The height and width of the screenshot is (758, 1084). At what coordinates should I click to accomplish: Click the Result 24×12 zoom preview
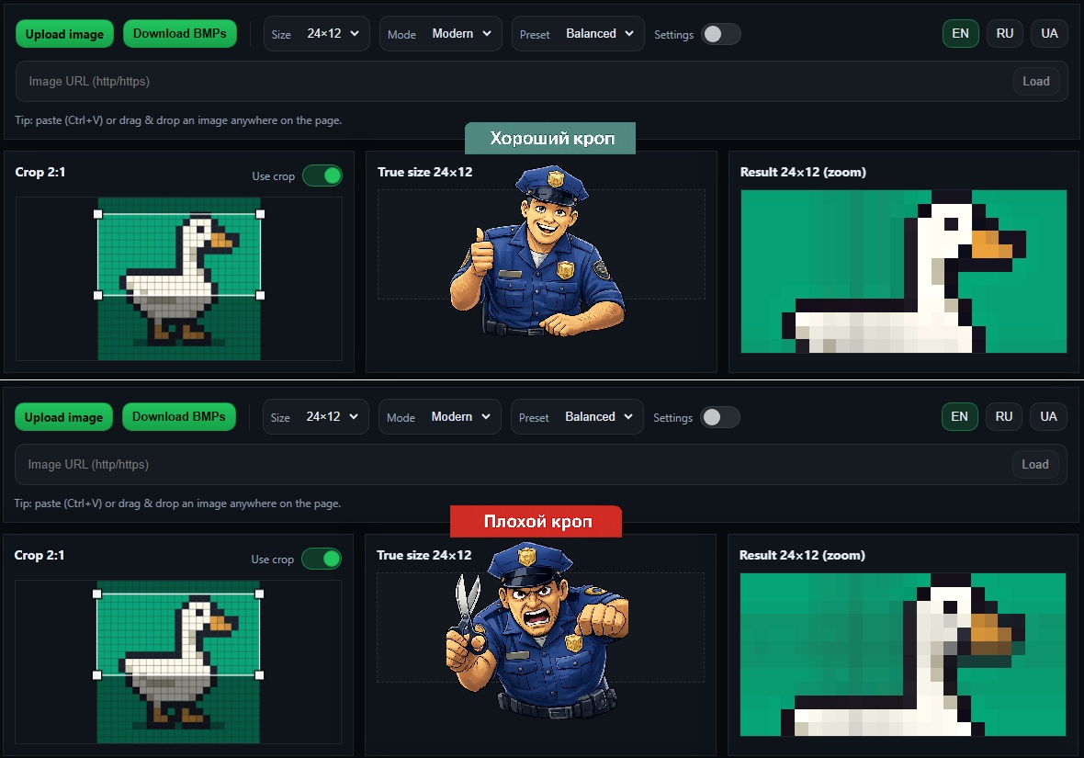click(903, 271)
